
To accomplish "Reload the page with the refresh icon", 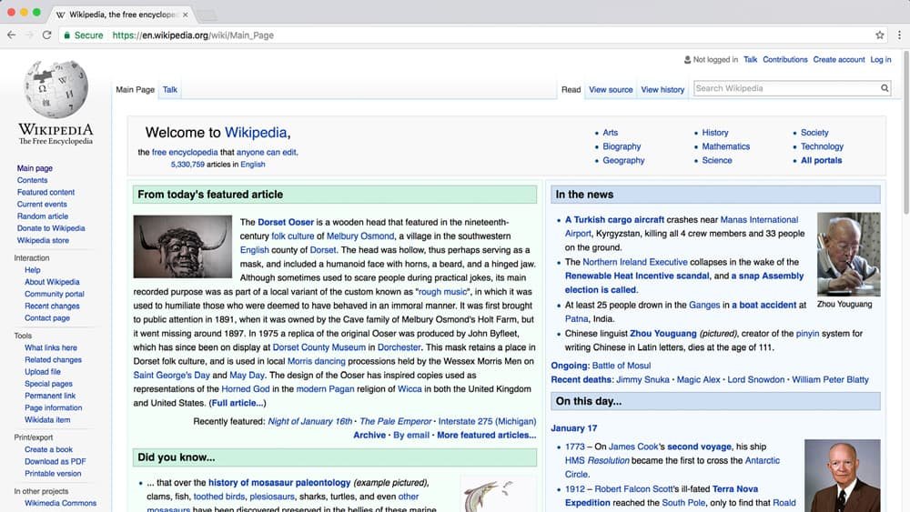I will pyautogui.click(x=47, y=35).
